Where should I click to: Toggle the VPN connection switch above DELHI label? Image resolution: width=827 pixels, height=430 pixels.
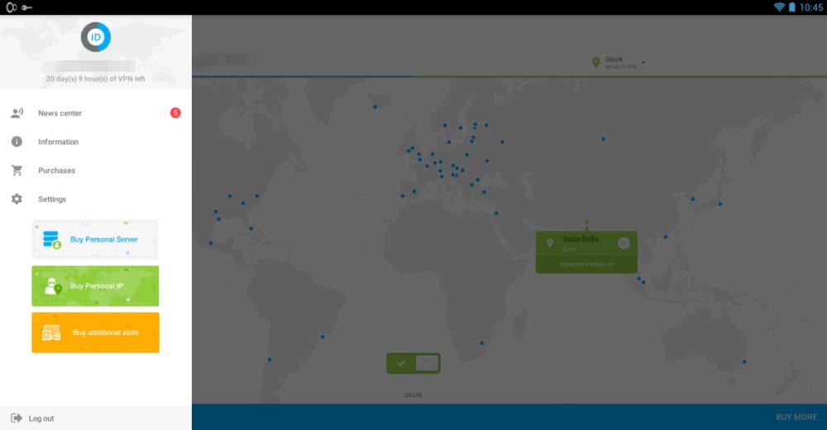click(413, 363)
